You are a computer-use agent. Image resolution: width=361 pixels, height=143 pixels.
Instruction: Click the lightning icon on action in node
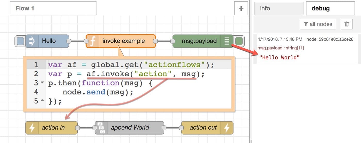coord(32,128)
